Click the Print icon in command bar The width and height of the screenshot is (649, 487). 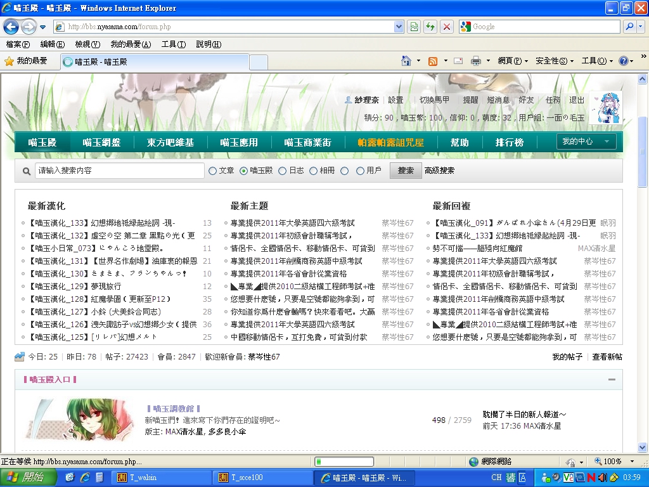[x=475, y=61]
